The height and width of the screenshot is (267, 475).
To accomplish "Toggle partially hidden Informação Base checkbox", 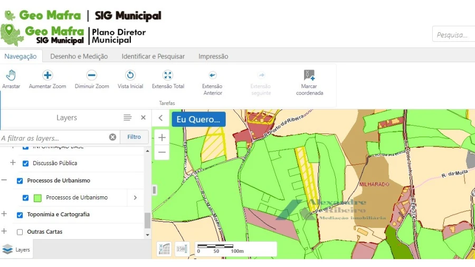I will tap(25, 147).
